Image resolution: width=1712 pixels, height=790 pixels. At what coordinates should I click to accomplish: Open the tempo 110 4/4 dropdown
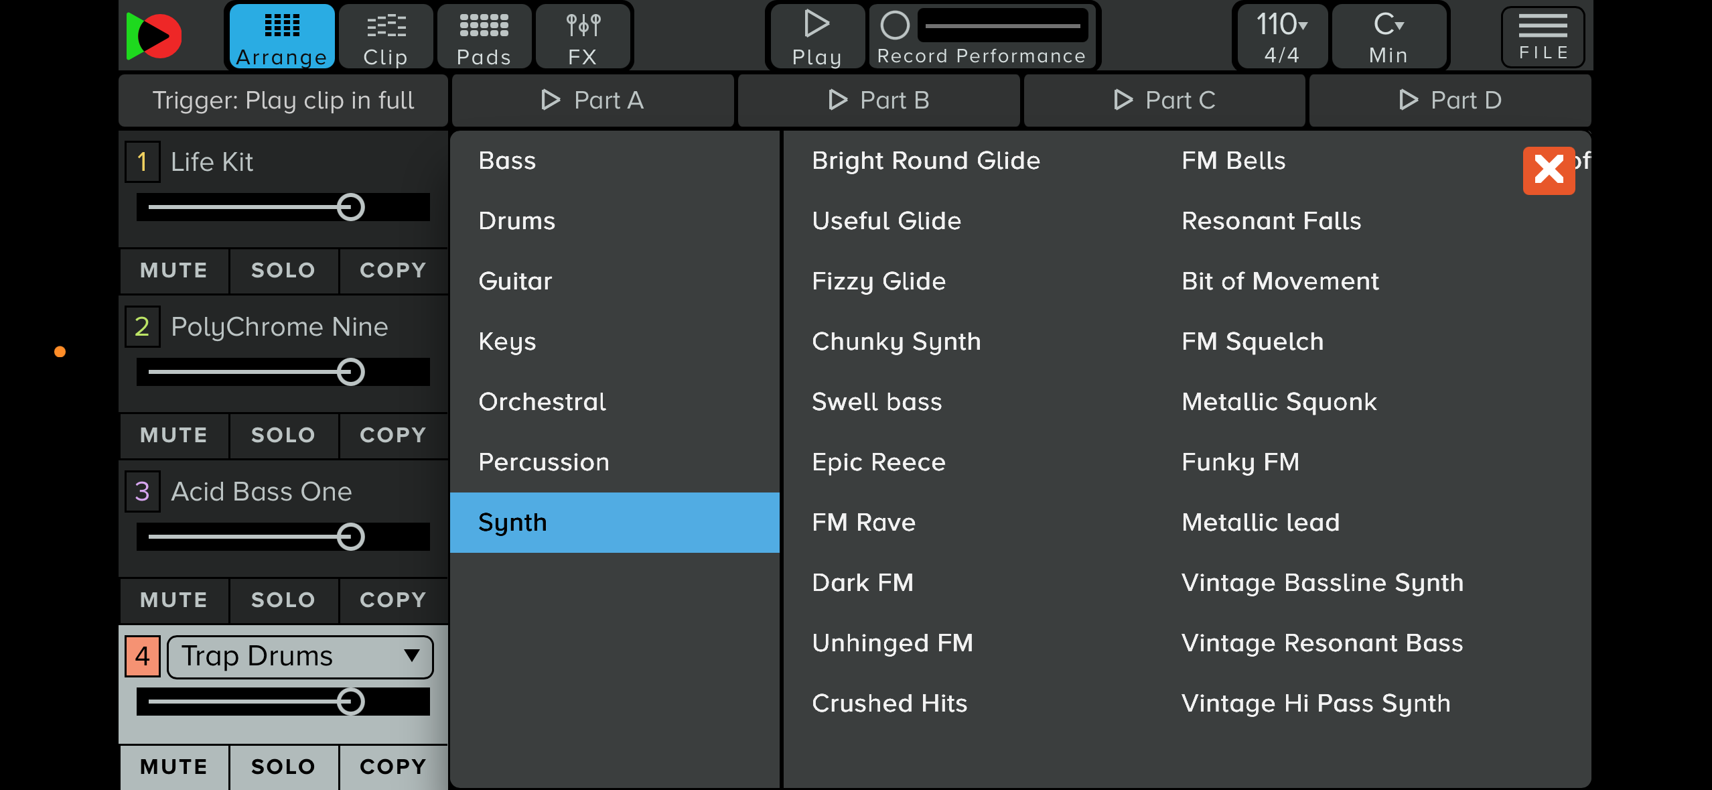pos(1281,36)
